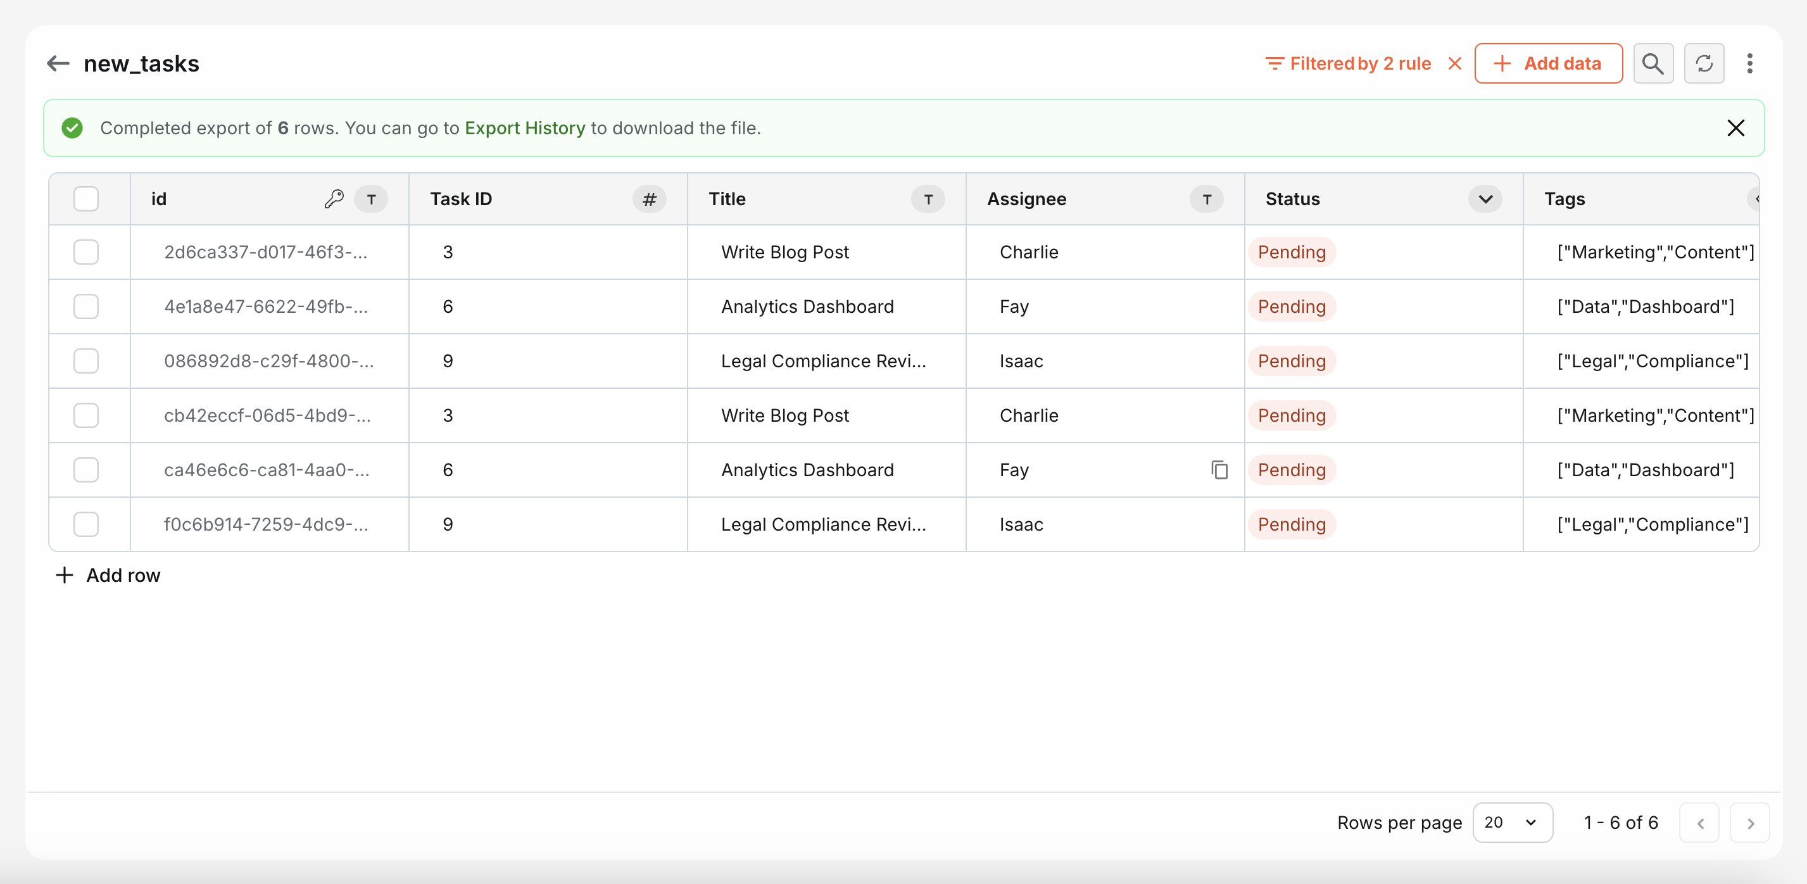Click the Assignee column header

click(1105, 199)
